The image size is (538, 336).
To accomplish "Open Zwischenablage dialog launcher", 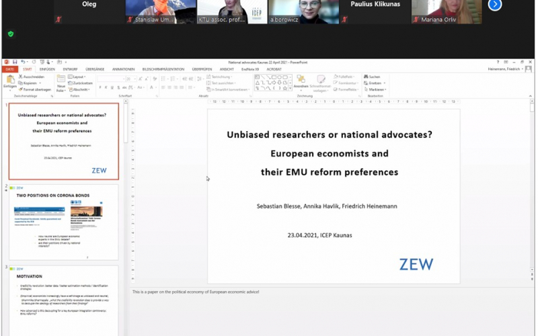I will point(52,96).
